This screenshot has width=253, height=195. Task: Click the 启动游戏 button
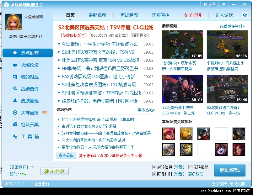(229, 170)
